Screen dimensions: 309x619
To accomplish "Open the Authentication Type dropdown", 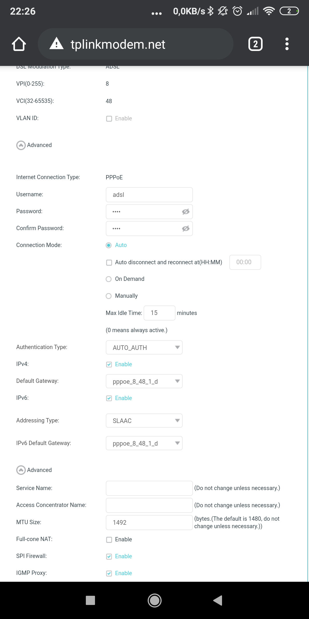I will click(x=144, y=348).
